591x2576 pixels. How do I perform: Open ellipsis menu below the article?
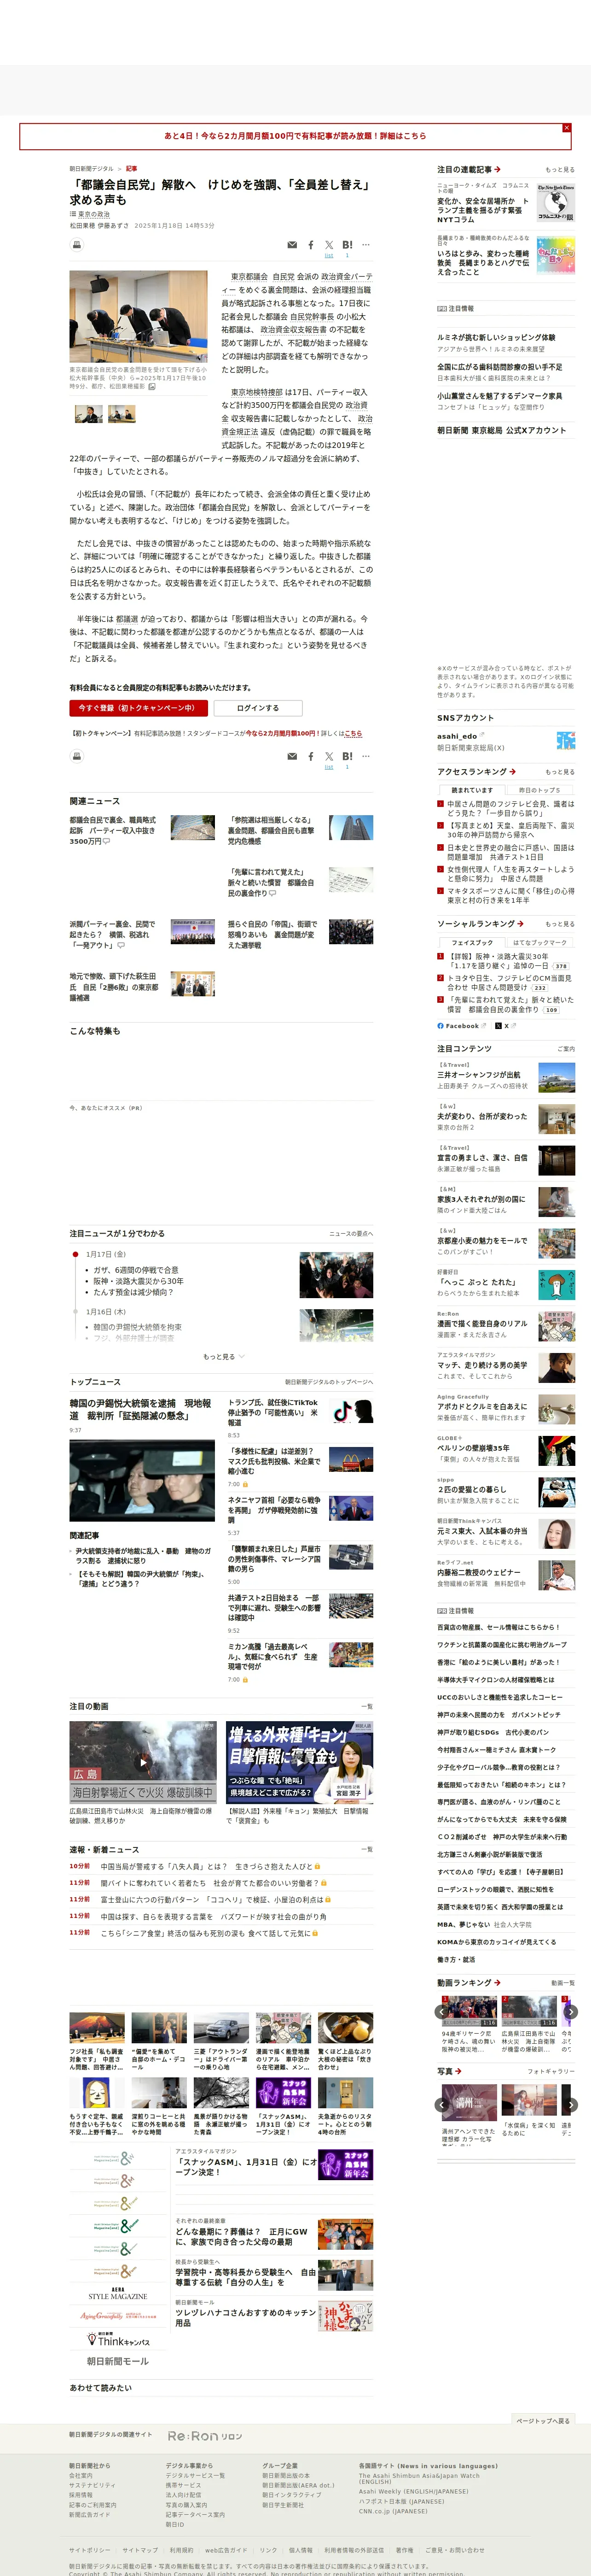[365, 756]
